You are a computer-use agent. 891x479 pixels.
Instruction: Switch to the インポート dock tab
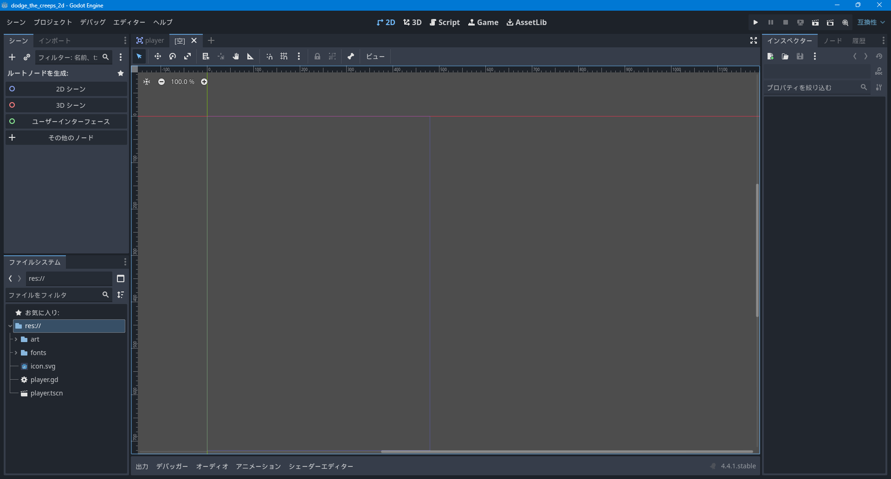55,41
